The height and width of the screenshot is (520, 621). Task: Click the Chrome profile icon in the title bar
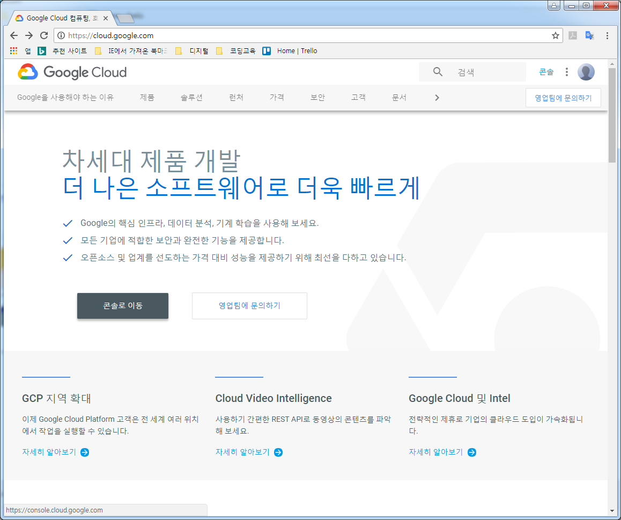pyautogui.click(x=553, y=5)
